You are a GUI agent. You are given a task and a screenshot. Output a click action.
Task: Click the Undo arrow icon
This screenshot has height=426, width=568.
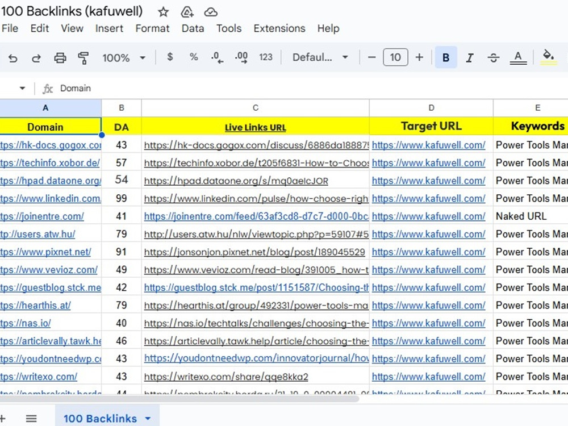coord(12,57)
